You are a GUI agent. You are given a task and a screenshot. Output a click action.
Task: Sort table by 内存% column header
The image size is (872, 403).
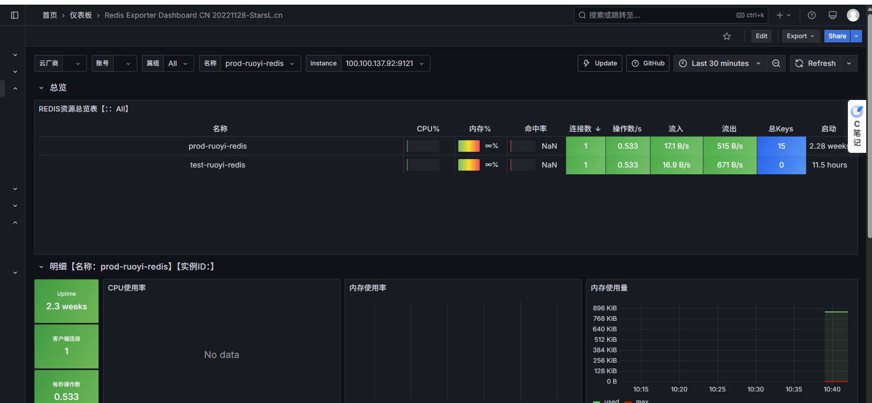pos(480,129)
